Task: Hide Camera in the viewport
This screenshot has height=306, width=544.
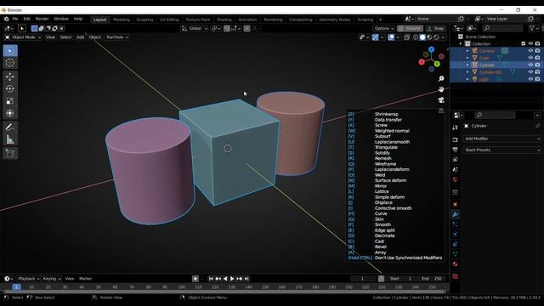Action: (x=530, y=51)
